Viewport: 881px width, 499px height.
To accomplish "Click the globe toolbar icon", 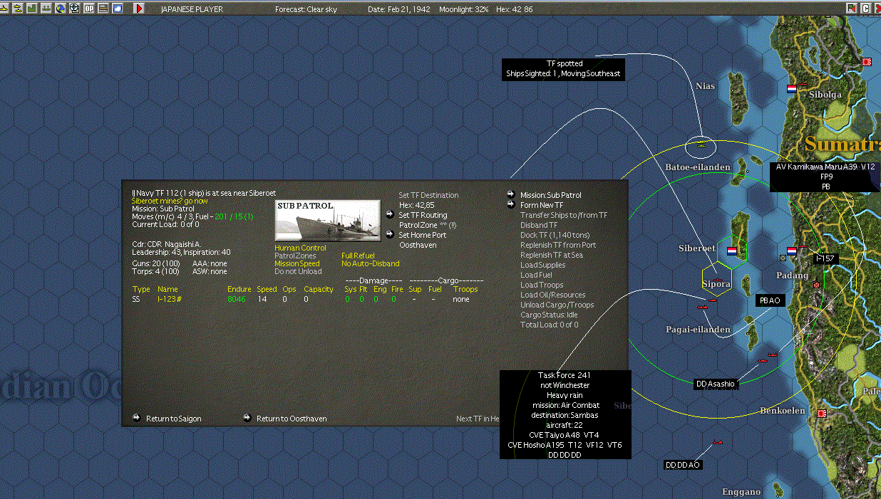I will (61, 8).
